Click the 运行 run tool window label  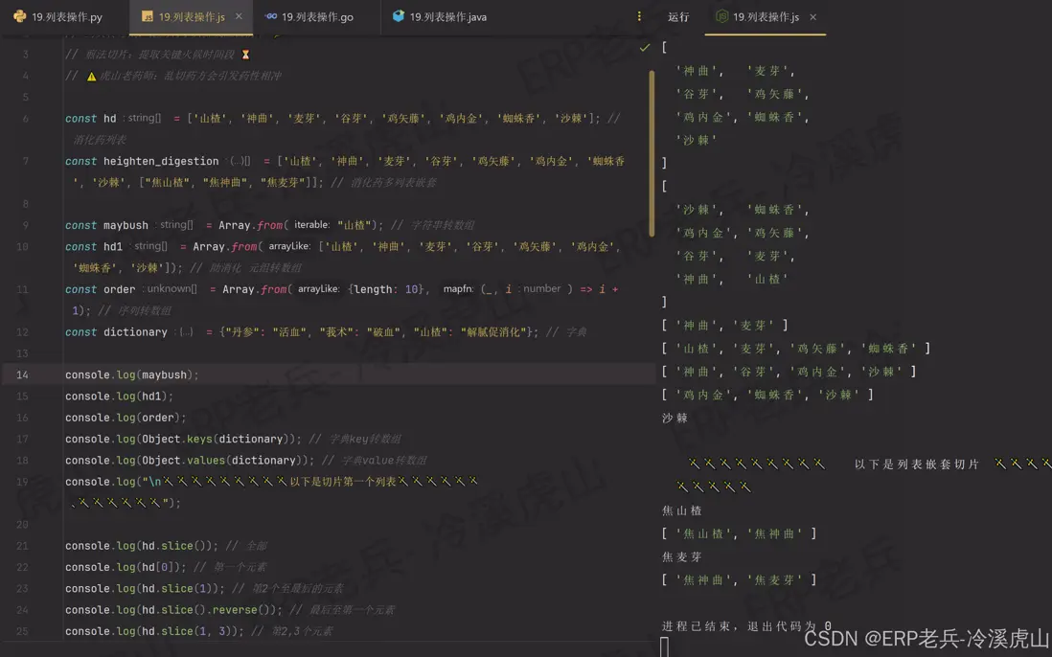[677, 16]
